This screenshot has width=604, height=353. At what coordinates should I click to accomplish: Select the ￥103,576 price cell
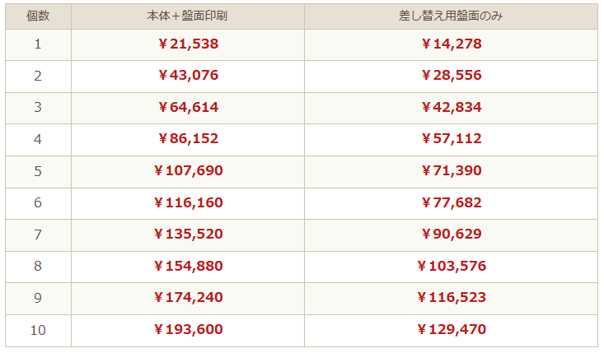click(x=451, y=266)
